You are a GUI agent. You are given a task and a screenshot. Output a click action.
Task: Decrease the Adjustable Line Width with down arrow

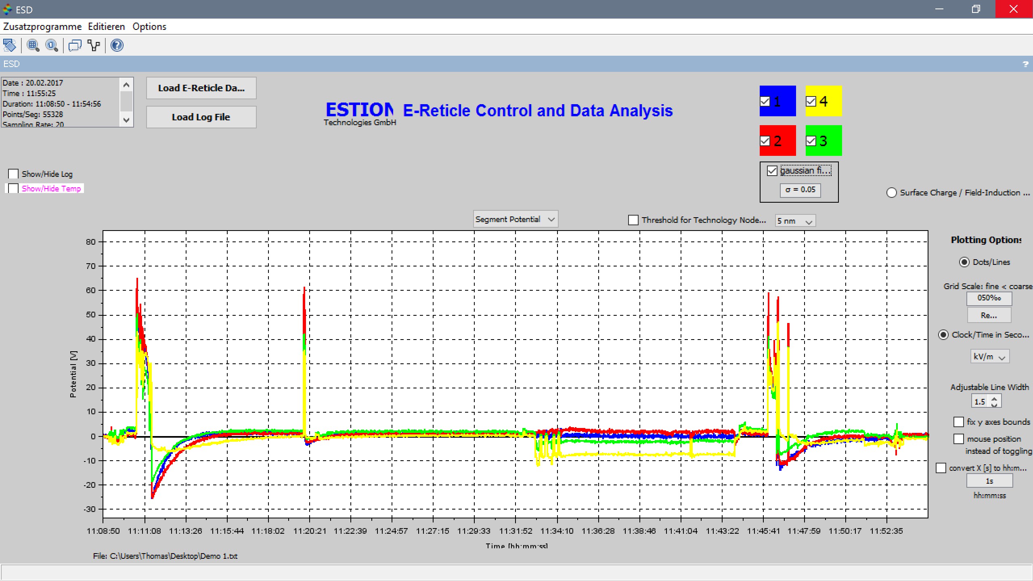(x=994, y=405)
